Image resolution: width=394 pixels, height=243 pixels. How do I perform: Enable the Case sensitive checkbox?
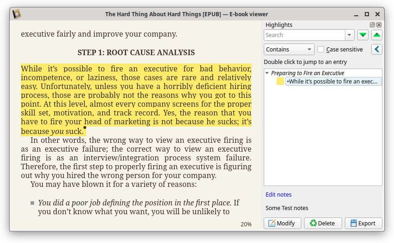coord(321,49)
